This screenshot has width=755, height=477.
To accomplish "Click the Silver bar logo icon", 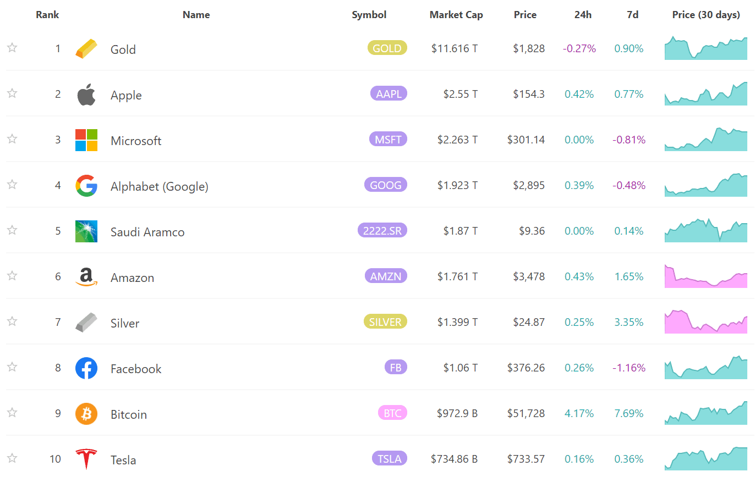I will (x=86, y=323).
